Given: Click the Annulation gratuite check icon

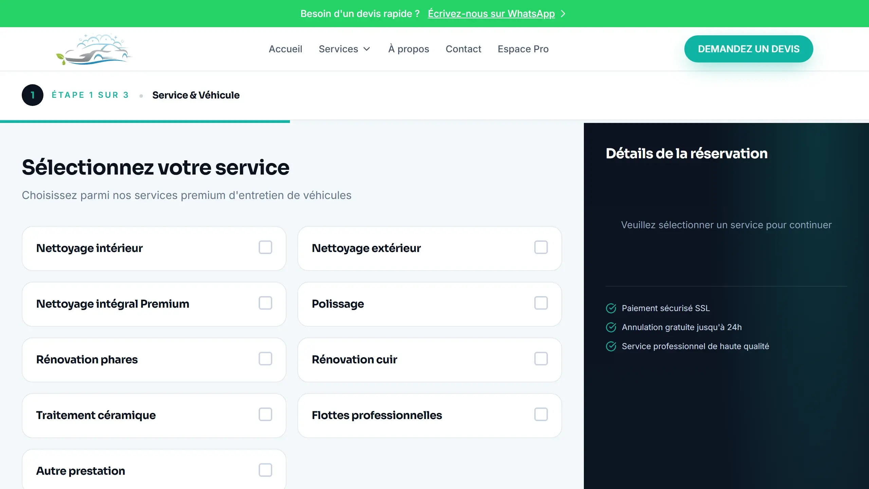Looking at the screenshot, I should tap(611, 327).
